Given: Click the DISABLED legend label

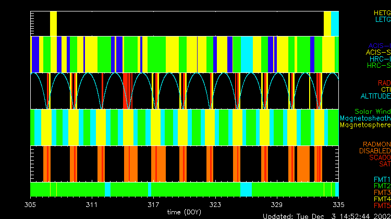Looking at the screenshot, I should coord(375,151).
